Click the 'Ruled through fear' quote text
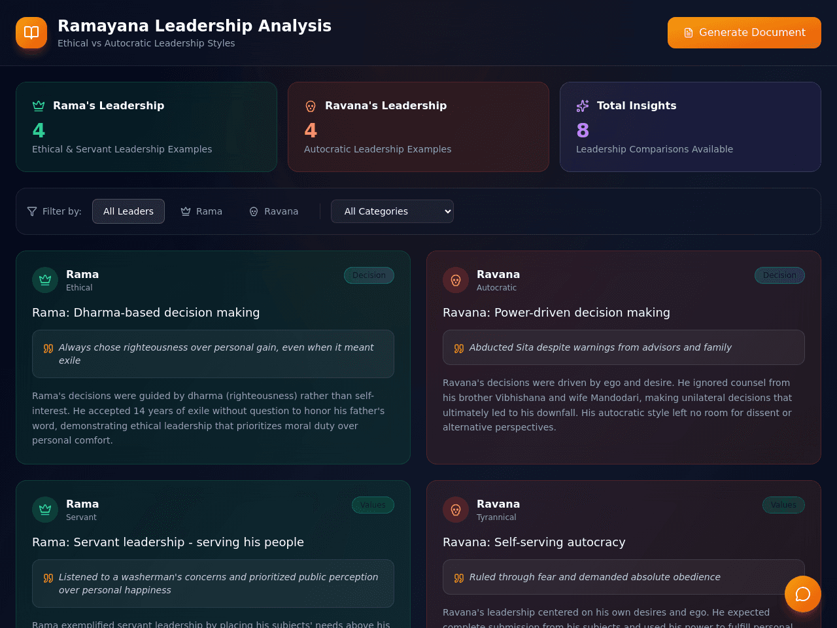Image resolution: width=837 pixels, height=628 pixels. pos(595,577)
